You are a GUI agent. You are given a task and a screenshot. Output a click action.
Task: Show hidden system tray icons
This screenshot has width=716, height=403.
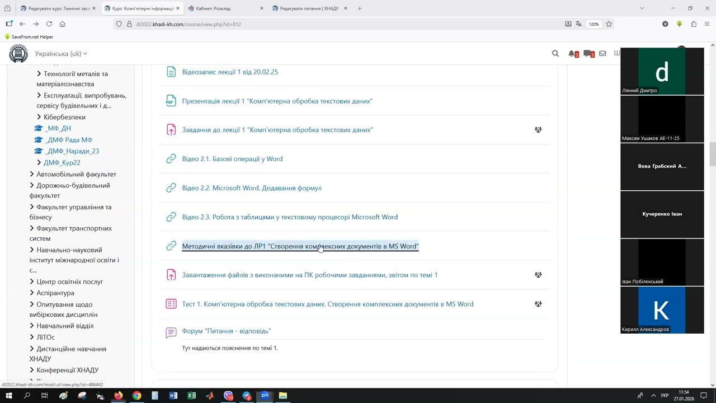[653, 396]
